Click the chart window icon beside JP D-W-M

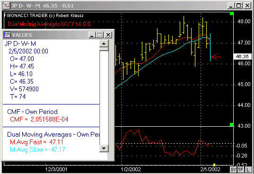click(7, 6)
